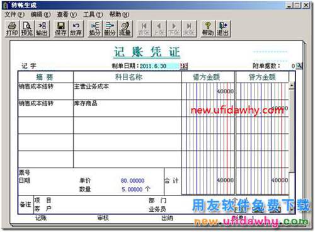315x232 pixels.
Task: Go to first voucher with 首张
Action: pyautogui.click(x=144, y=29)
